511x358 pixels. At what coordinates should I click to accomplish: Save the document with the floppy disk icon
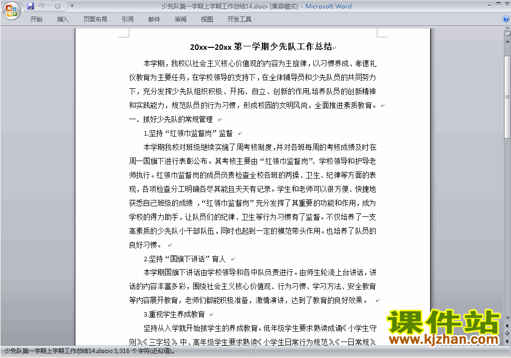click(x=30, y=6)
